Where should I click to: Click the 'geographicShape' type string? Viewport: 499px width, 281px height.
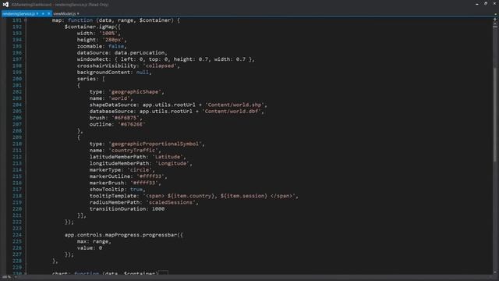[135, 92]
